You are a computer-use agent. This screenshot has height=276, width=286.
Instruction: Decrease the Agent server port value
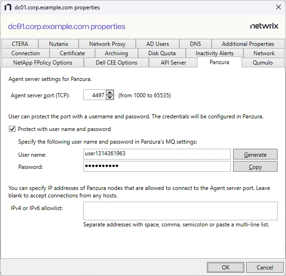coord(110,97)
